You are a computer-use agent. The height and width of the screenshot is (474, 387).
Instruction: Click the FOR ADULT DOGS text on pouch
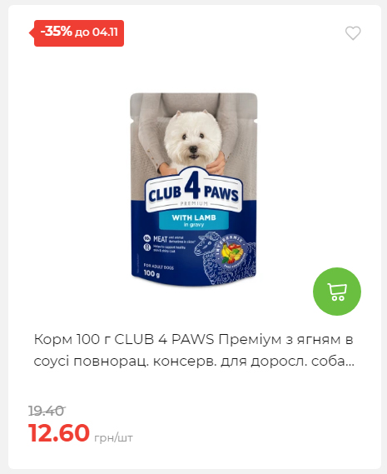pos(159,267)
